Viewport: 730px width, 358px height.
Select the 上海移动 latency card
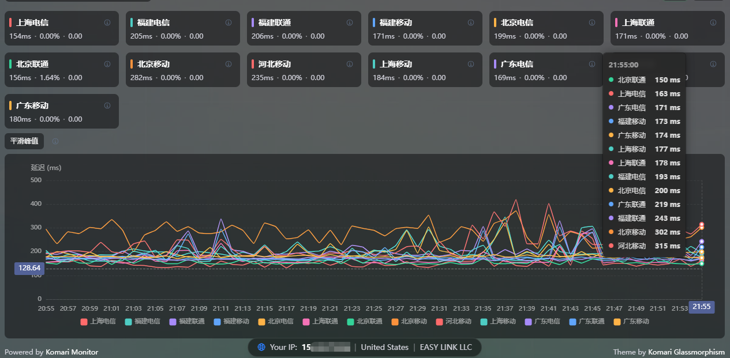coord(425,70)
